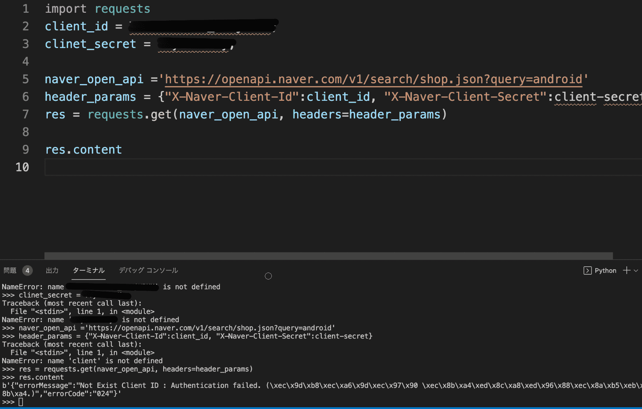
Task: Click line number 4 in the gutter
Action: click(26, 61)
